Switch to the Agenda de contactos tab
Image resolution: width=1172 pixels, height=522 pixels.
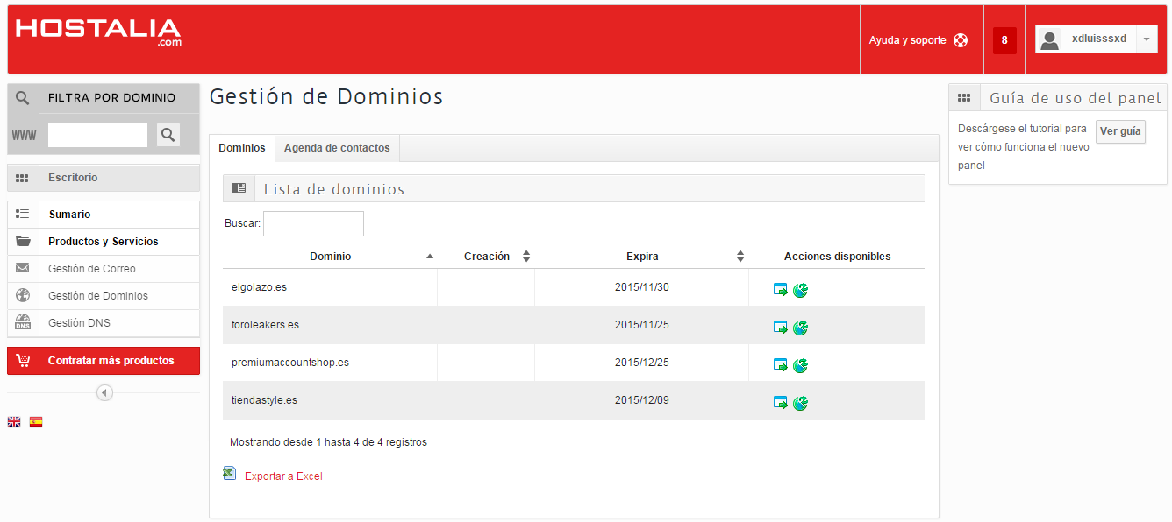coord(337,148)
